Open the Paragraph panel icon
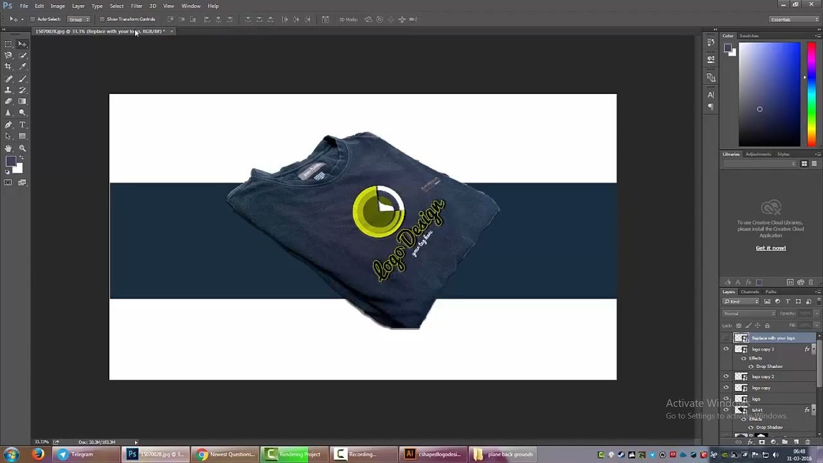The image size is (823, 463). [x=710, y=107]
